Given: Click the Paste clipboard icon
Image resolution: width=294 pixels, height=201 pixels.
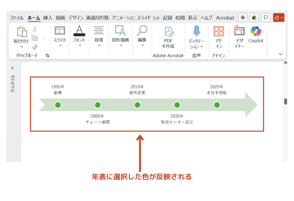Looking at the screenshot, I should (x=22, y=31).
